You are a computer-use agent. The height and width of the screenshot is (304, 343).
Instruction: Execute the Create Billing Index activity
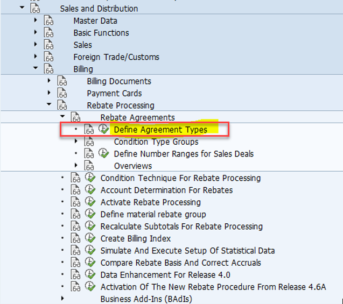[x=90, y=238]
